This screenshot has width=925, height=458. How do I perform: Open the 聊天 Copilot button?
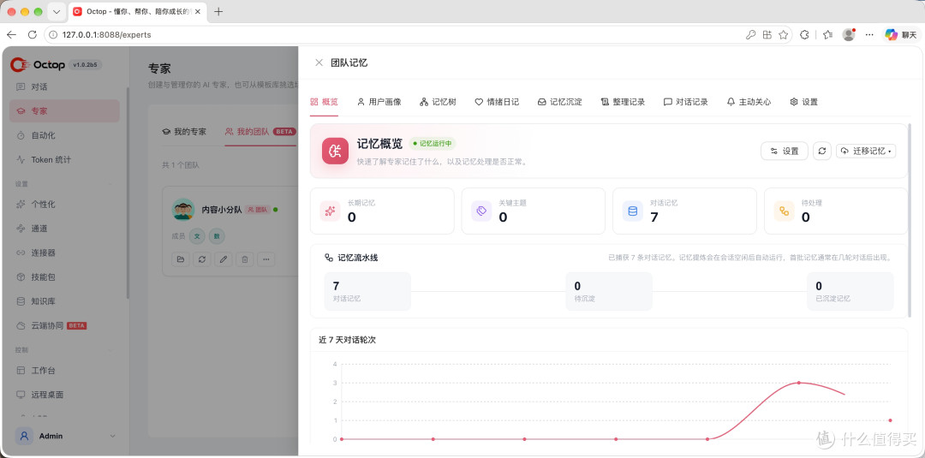[901, 35]
